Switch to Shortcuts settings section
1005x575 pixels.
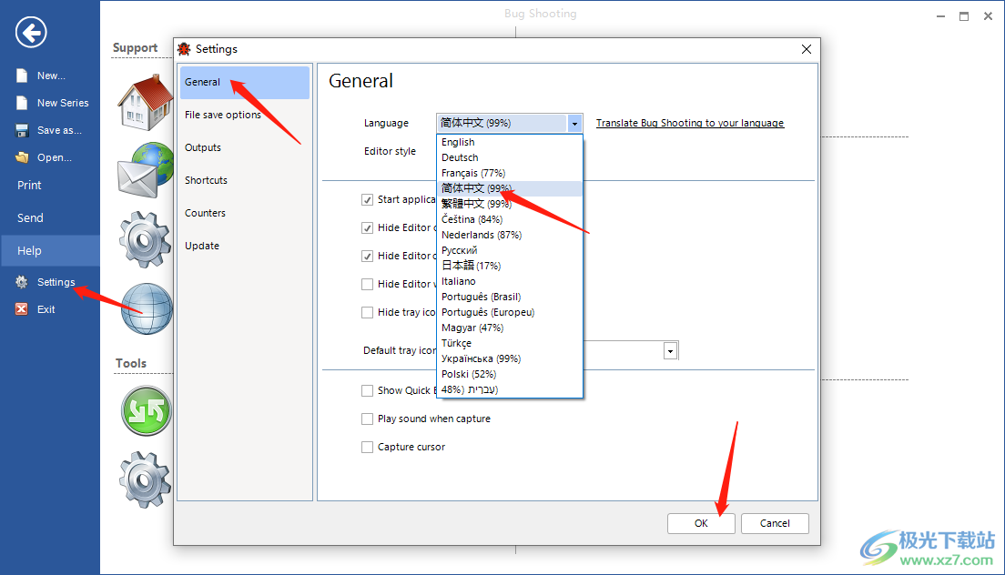point(245,180)
